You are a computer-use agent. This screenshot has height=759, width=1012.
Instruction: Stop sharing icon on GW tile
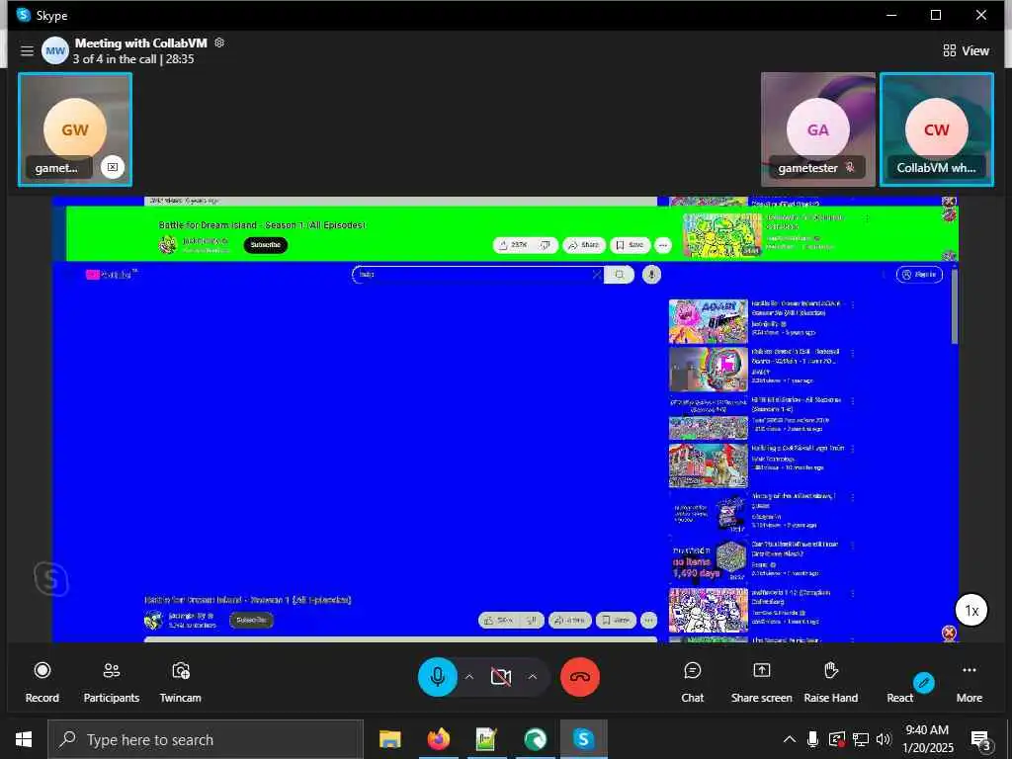coord(113,167)
